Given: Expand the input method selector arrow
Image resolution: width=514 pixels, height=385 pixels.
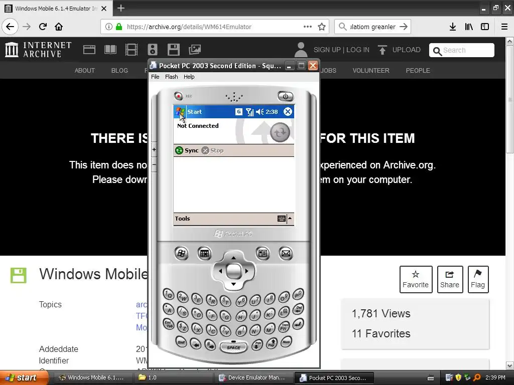Looking at the screenshot, I should 290,219.
